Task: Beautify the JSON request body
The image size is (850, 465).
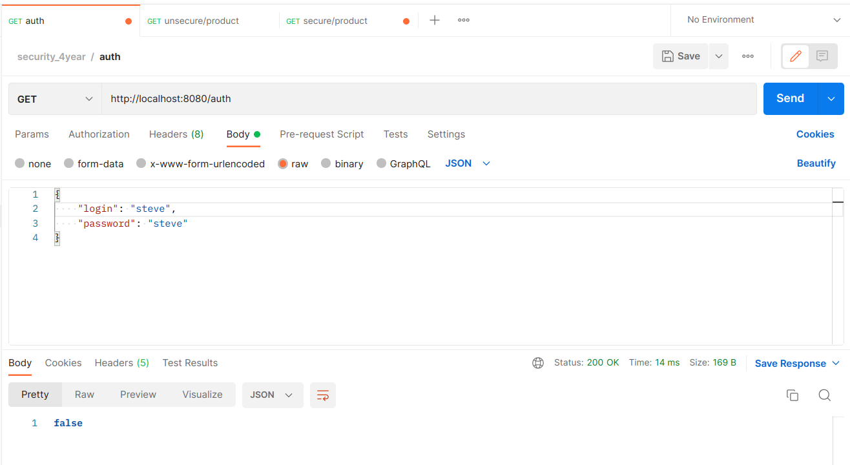Action: [816, 163]
